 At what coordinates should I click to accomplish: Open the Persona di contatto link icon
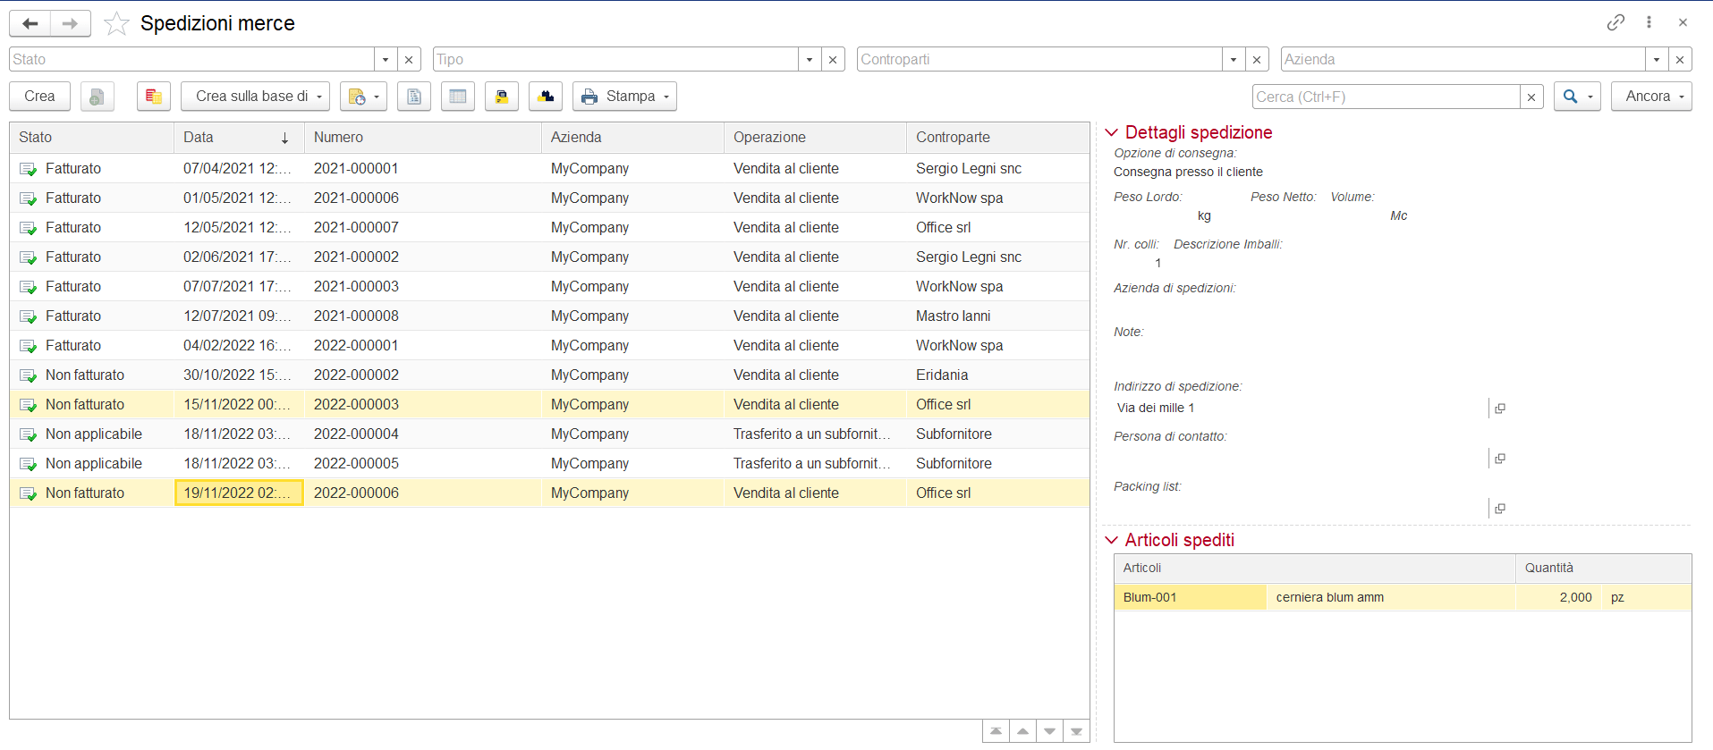click(1500, 459)
